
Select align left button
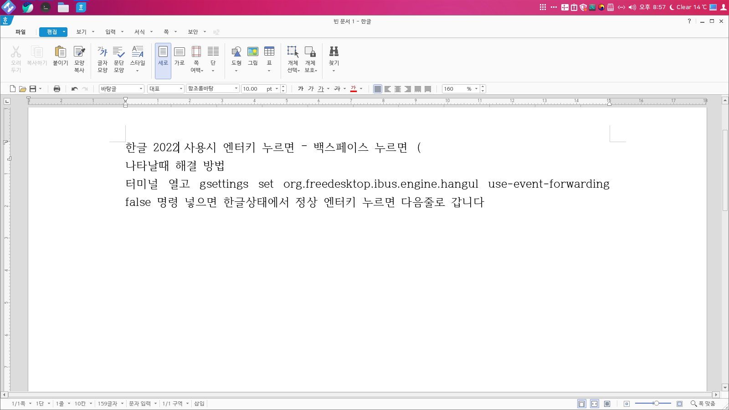pos(388,89)
